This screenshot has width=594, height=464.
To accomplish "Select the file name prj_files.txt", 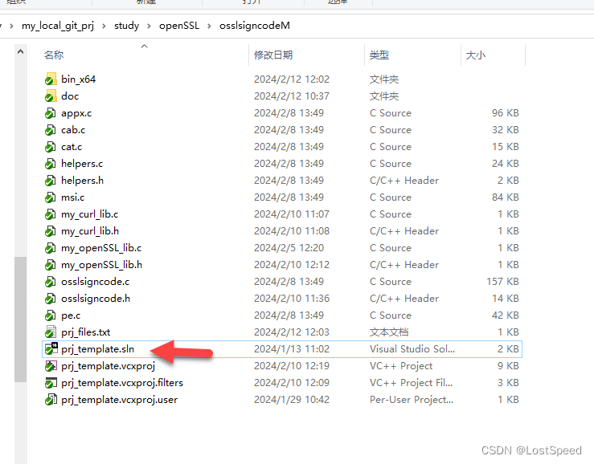I will pyautogui.click(x=86, y=332).
